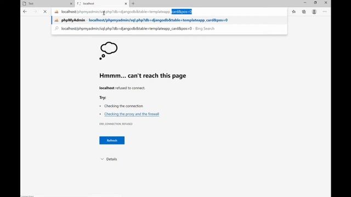The width and height of the screenshot is (351, 197).
Task: Add this page to favorites with the star icon
Action: pyautogui.click(x=294, y=11)
